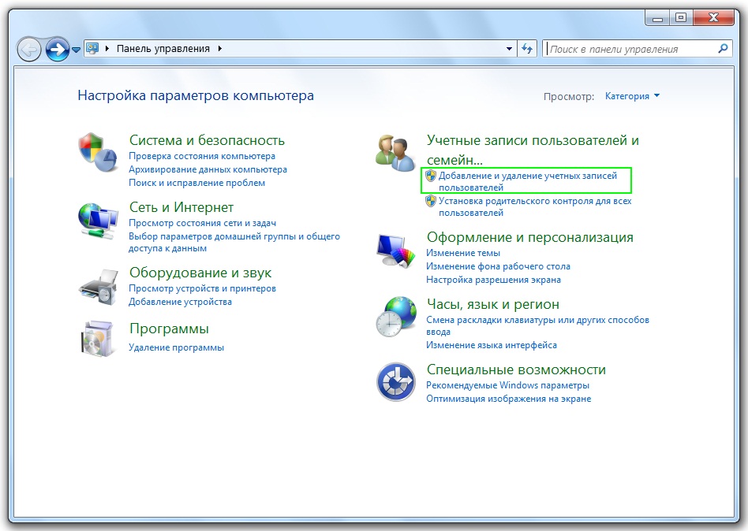Viewport: 748px width, 531px height.
Task: Open System and Security shield icon
Action: click(99, 152)
